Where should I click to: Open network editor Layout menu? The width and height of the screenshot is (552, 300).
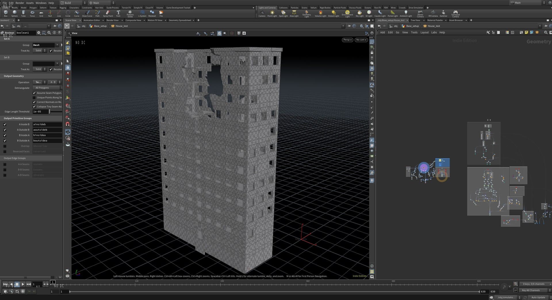click(424, 32)
